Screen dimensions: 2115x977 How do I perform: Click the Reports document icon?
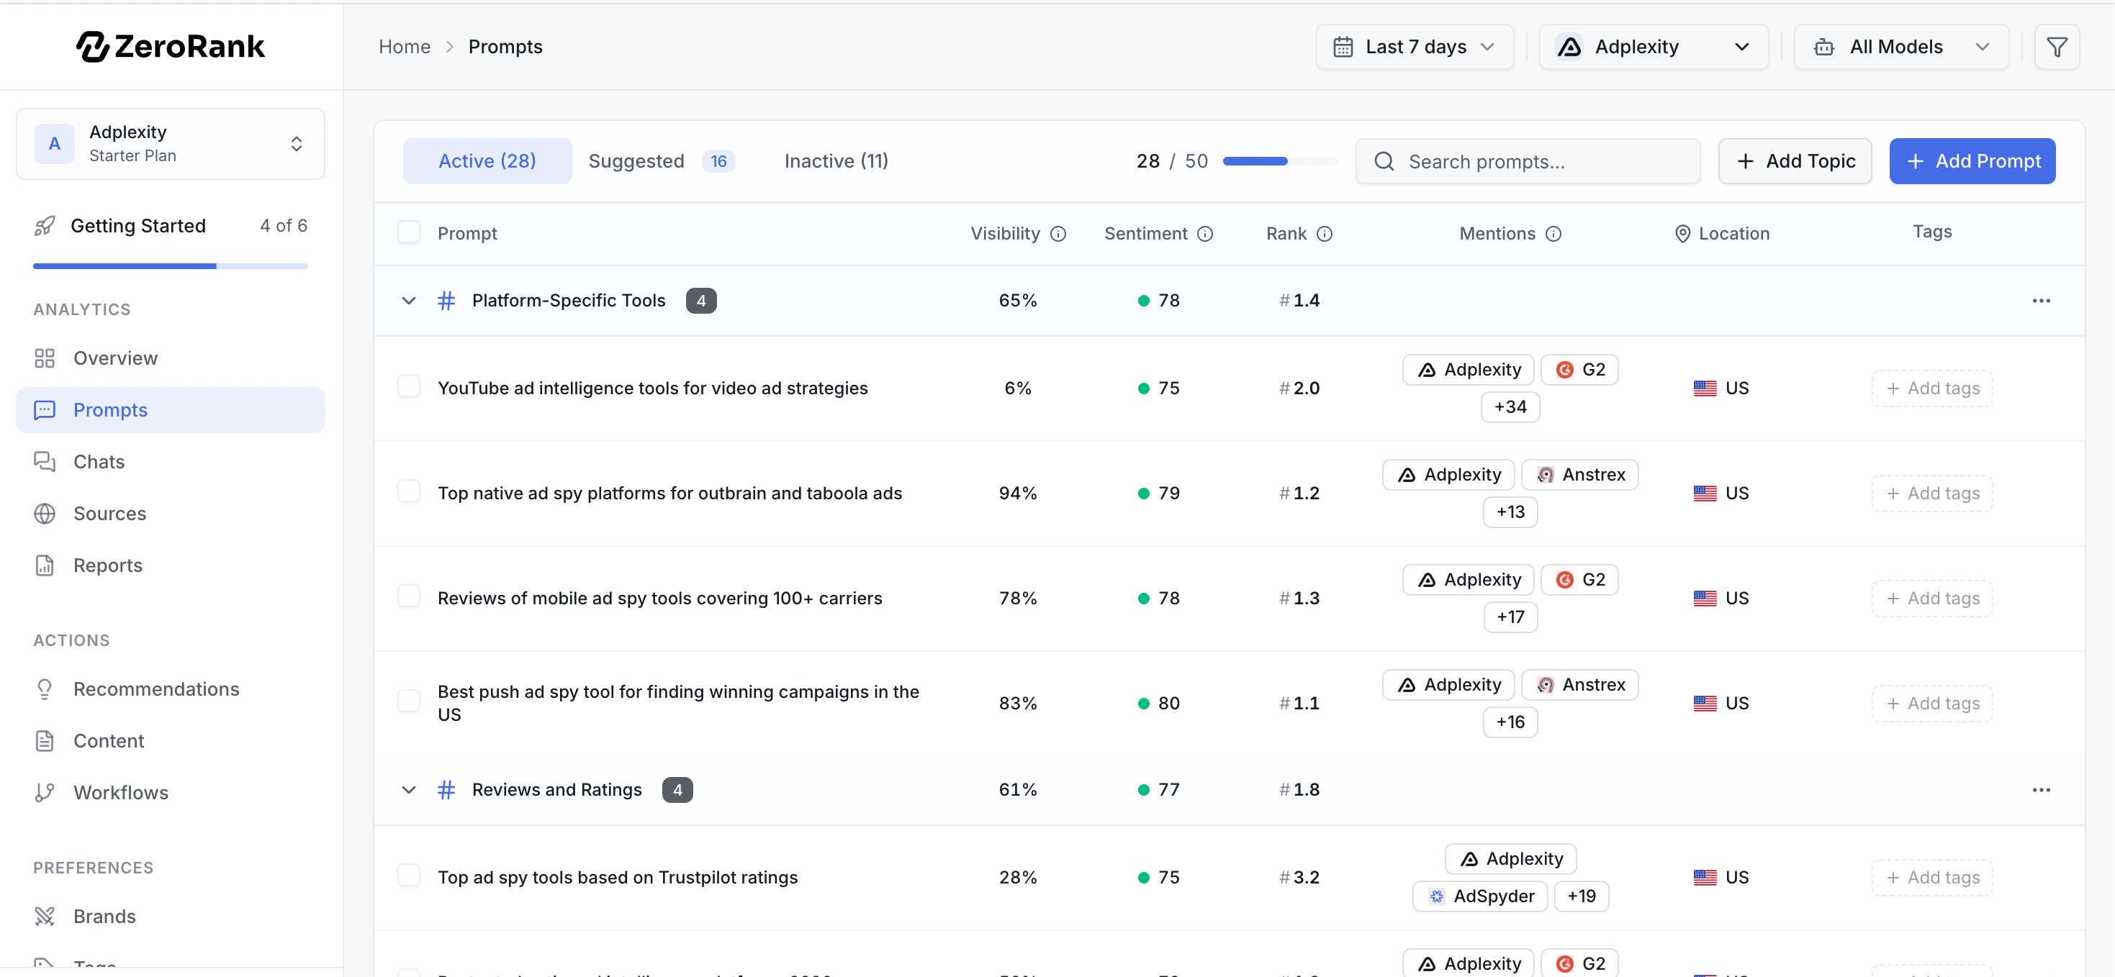(x=45, y=565)
